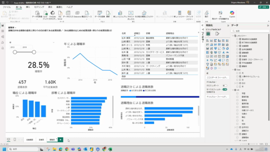Click the 年 slider right handle
The width and height of the screenshot is (270, 152).
[x=34, y=52]
